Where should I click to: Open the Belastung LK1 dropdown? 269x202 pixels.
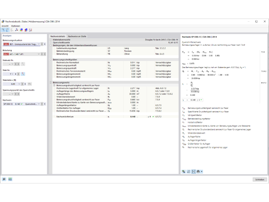[x=39, y=54]
